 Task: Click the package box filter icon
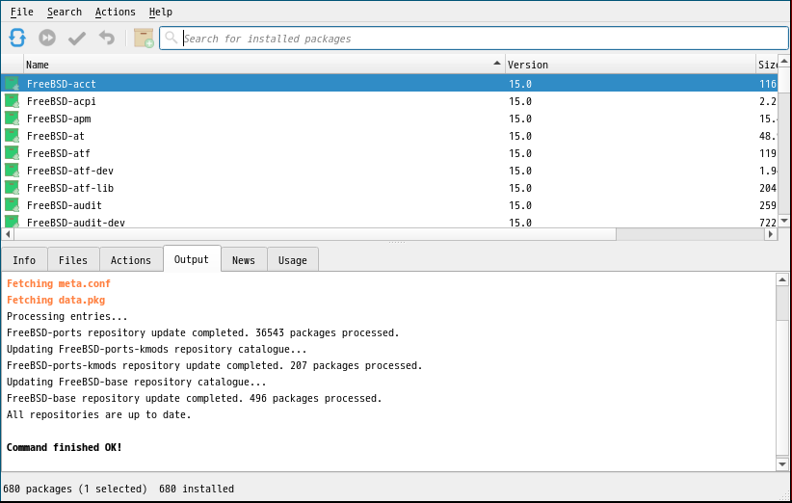[144, 38]
